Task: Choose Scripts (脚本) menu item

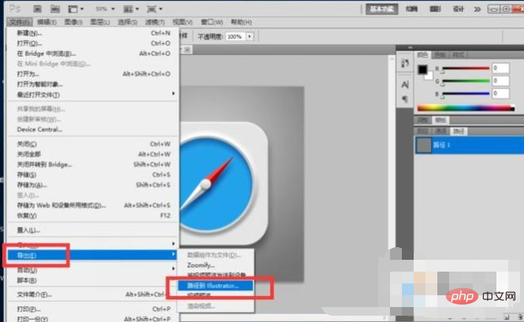Action: coord(93,280)
